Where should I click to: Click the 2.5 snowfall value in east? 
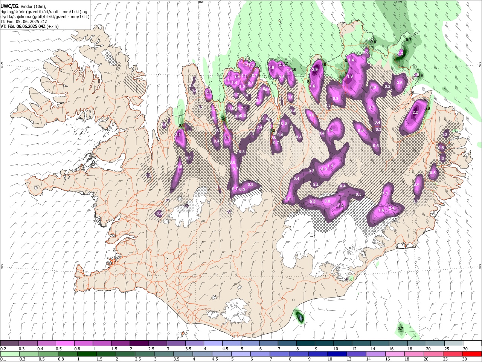416,112
